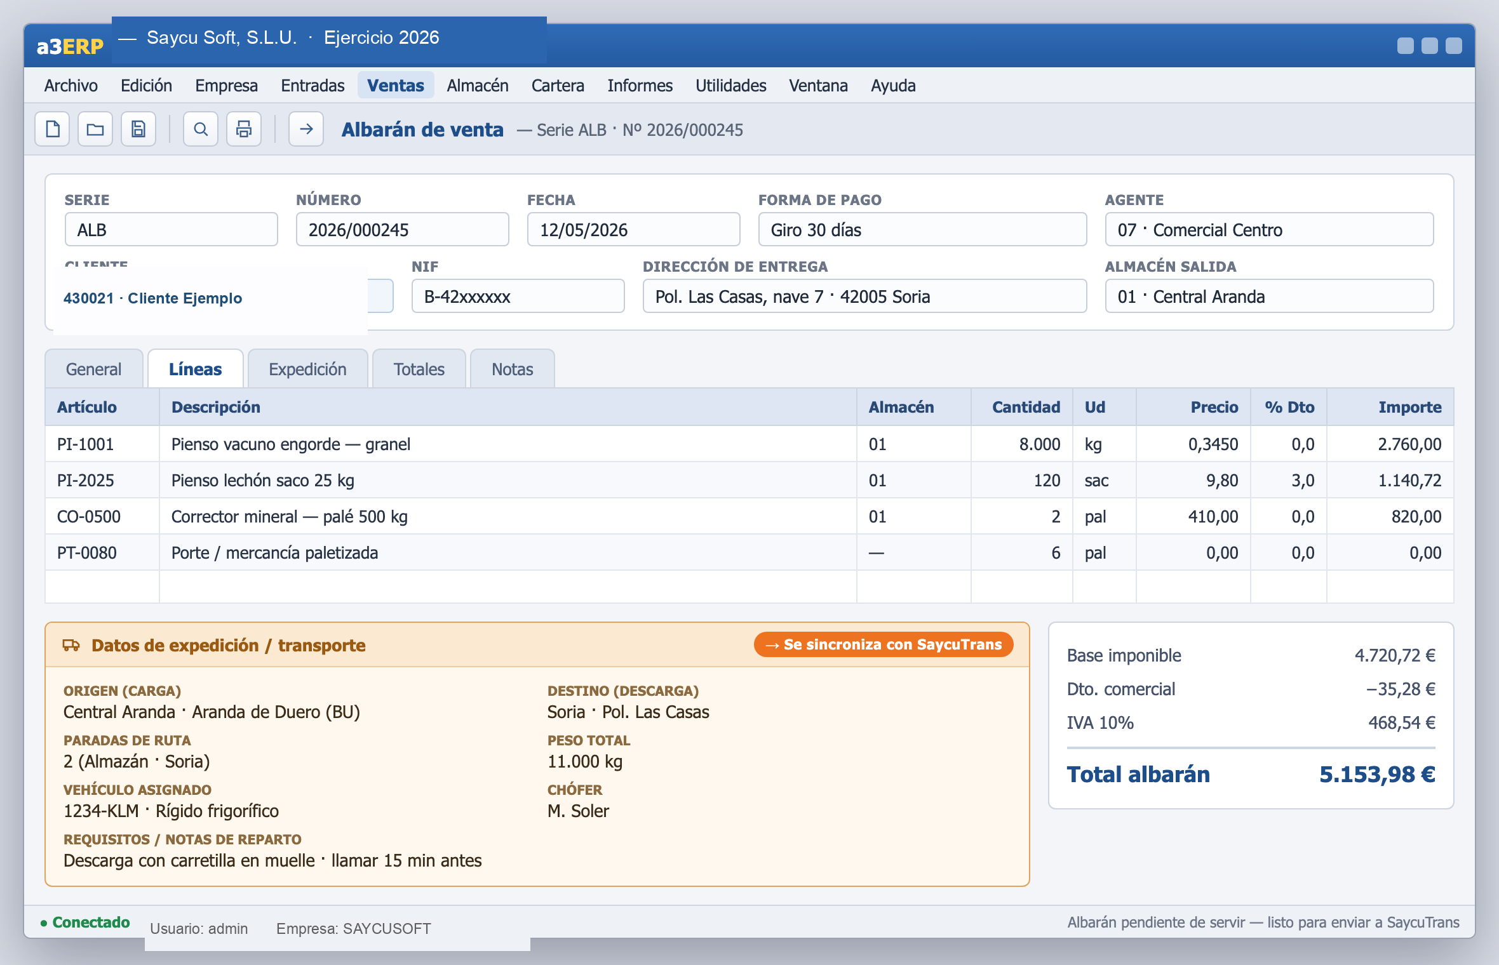1499x965 pixels.
Task: Click the Importe column header
Action: [1409, 407]
